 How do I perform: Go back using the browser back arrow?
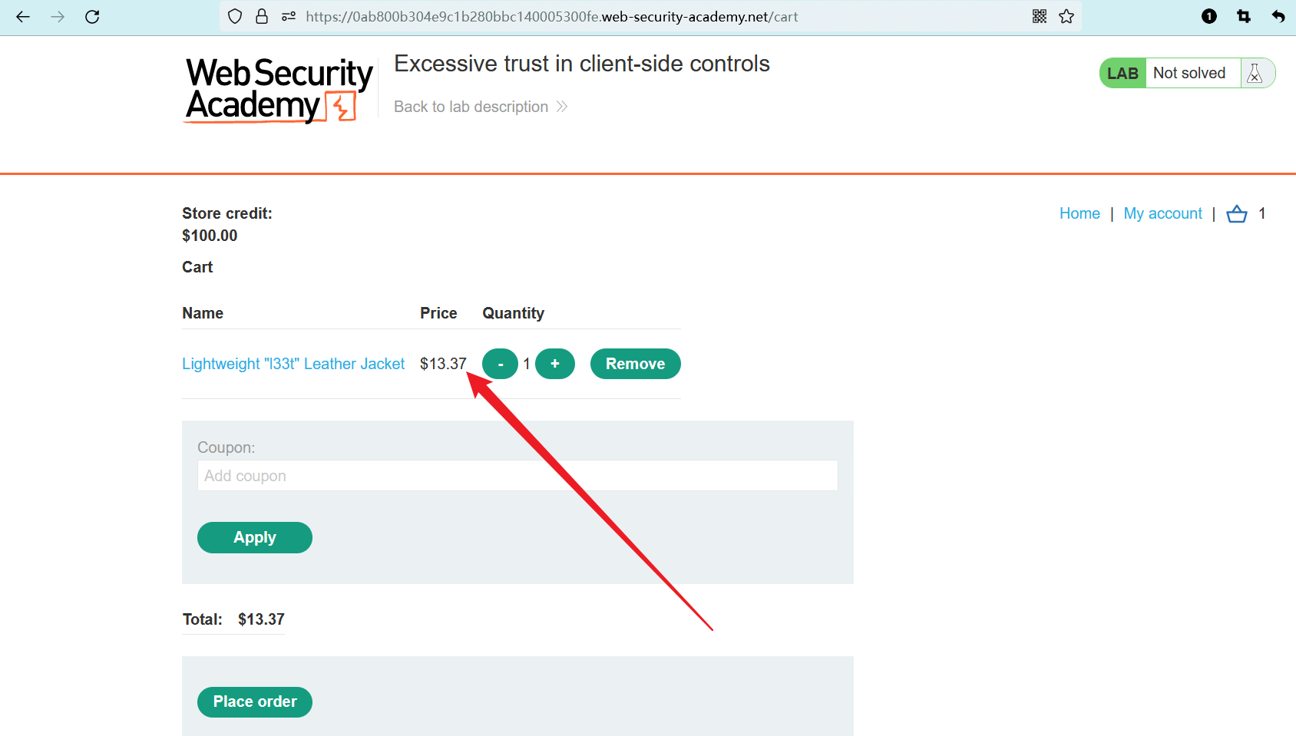(x=23, y=17)
